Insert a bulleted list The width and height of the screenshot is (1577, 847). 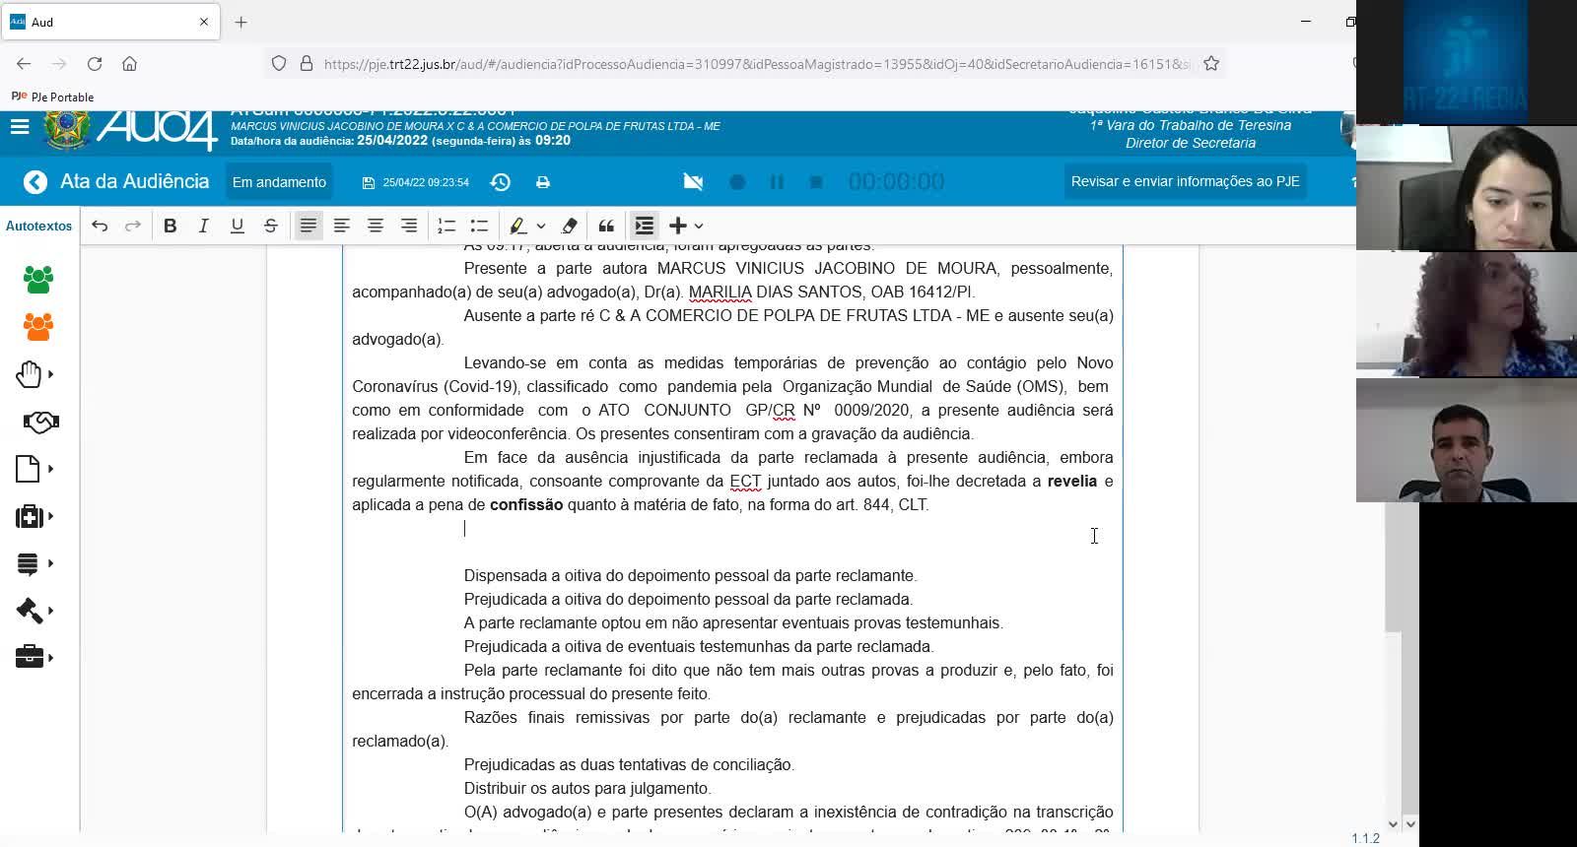(x=480, y=226)
